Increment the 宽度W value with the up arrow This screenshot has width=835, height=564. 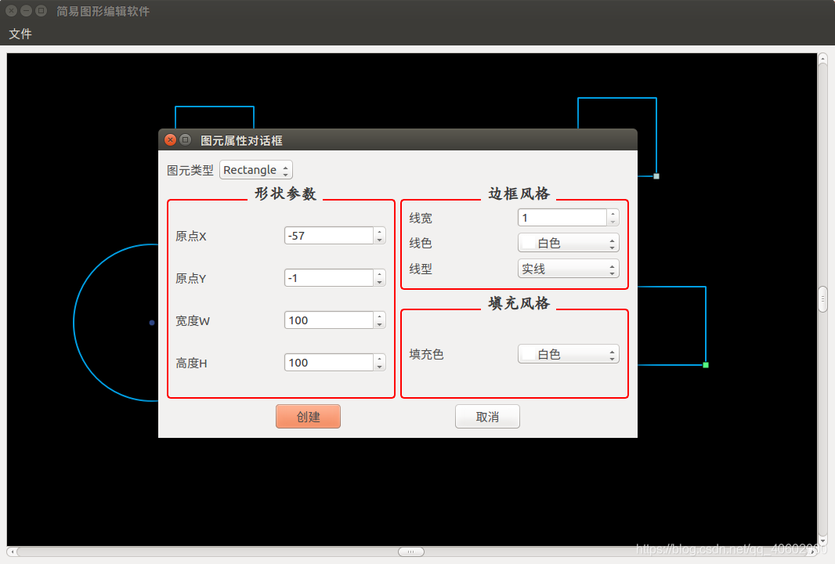[x=379, y=316]
